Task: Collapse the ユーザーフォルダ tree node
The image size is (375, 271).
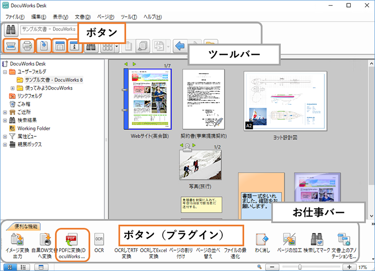Action: click(x=5, y=72)
